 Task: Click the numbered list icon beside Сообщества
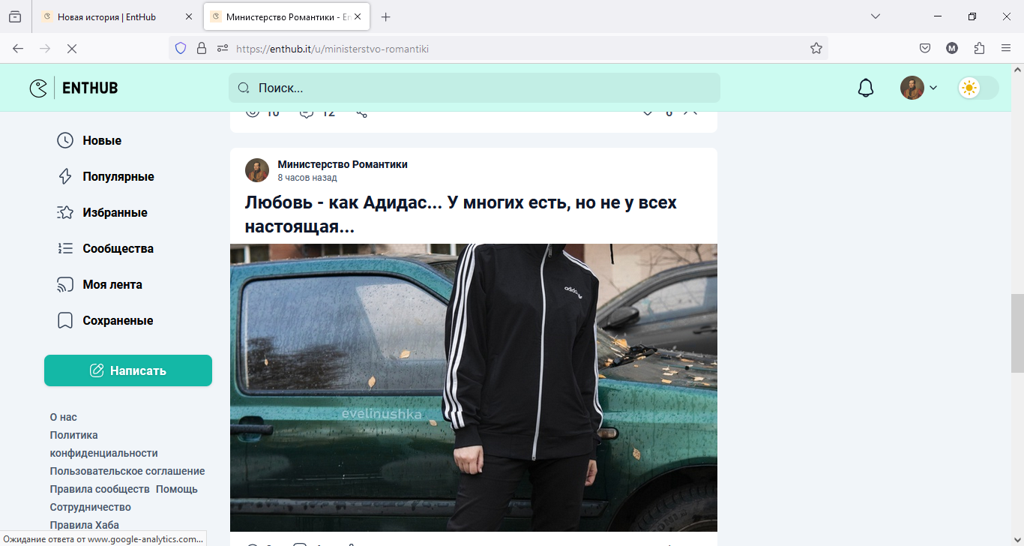(x=65, y=248)
